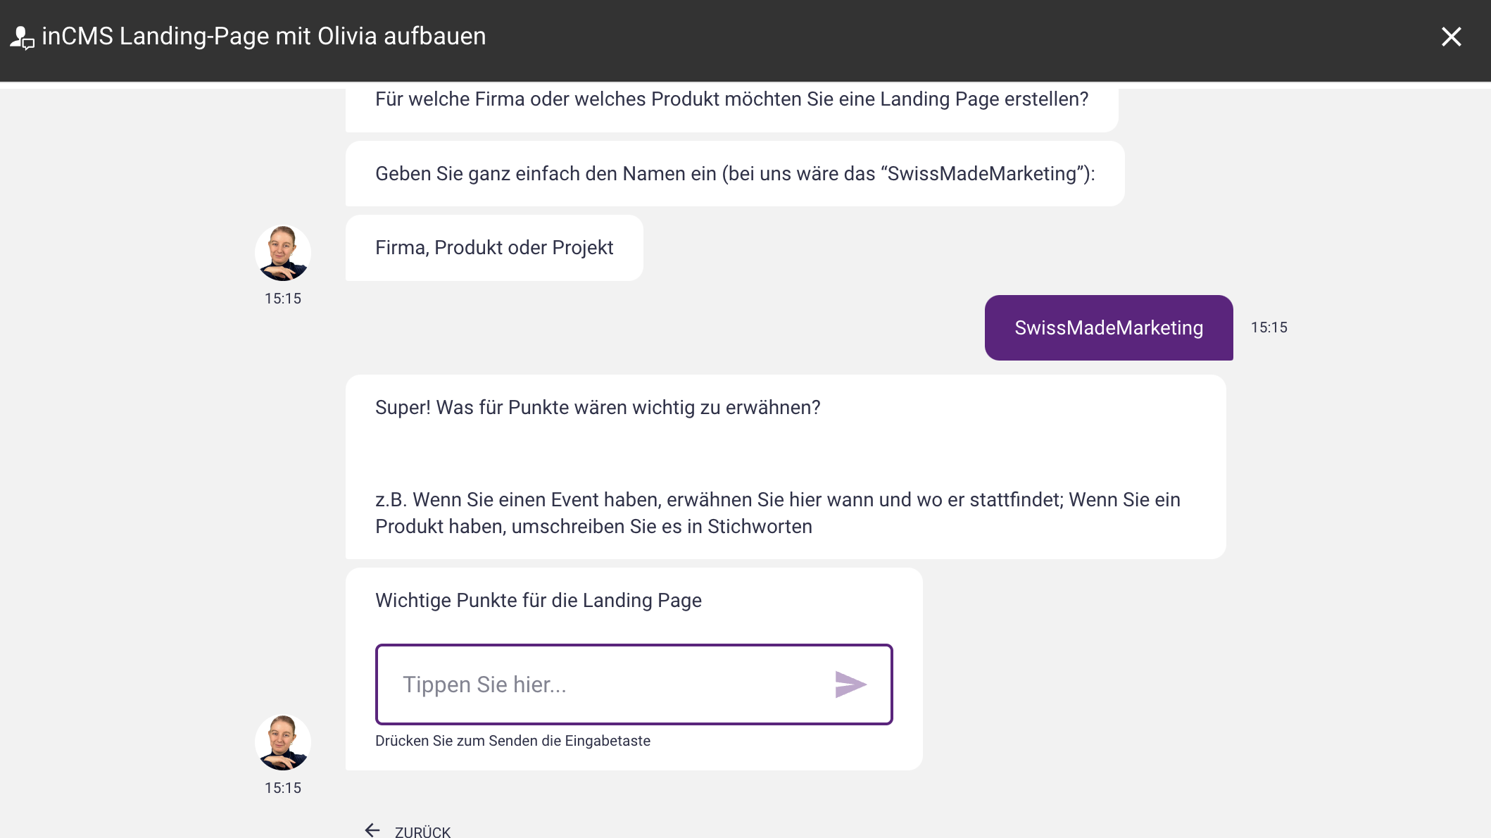Image resolution: width=1491 pixels, height=838 pixels.
Task: Click Olivia's avatar beside 'Firma, Produkt oder Projekt'
Action: coord(283,253)
